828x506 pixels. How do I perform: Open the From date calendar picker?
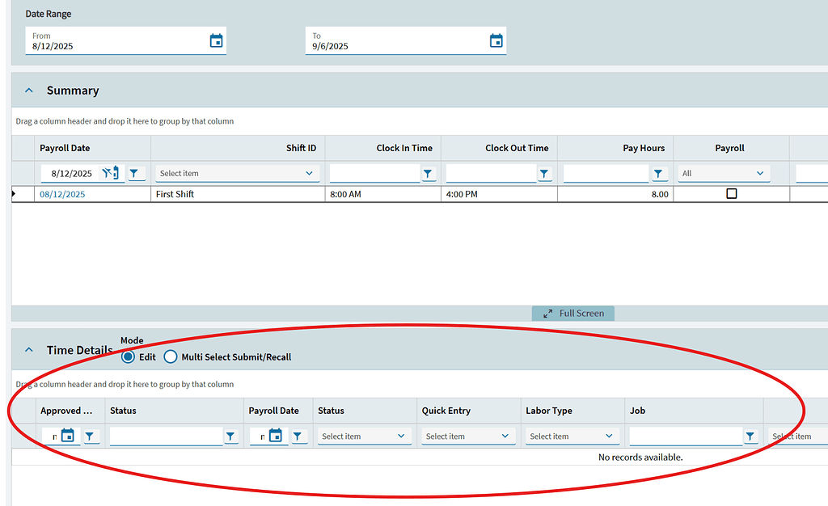(x=216, y=39)
